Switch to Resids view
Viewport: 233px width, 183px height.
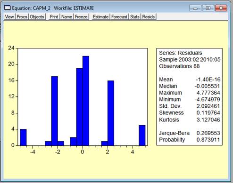coord(149,16)
